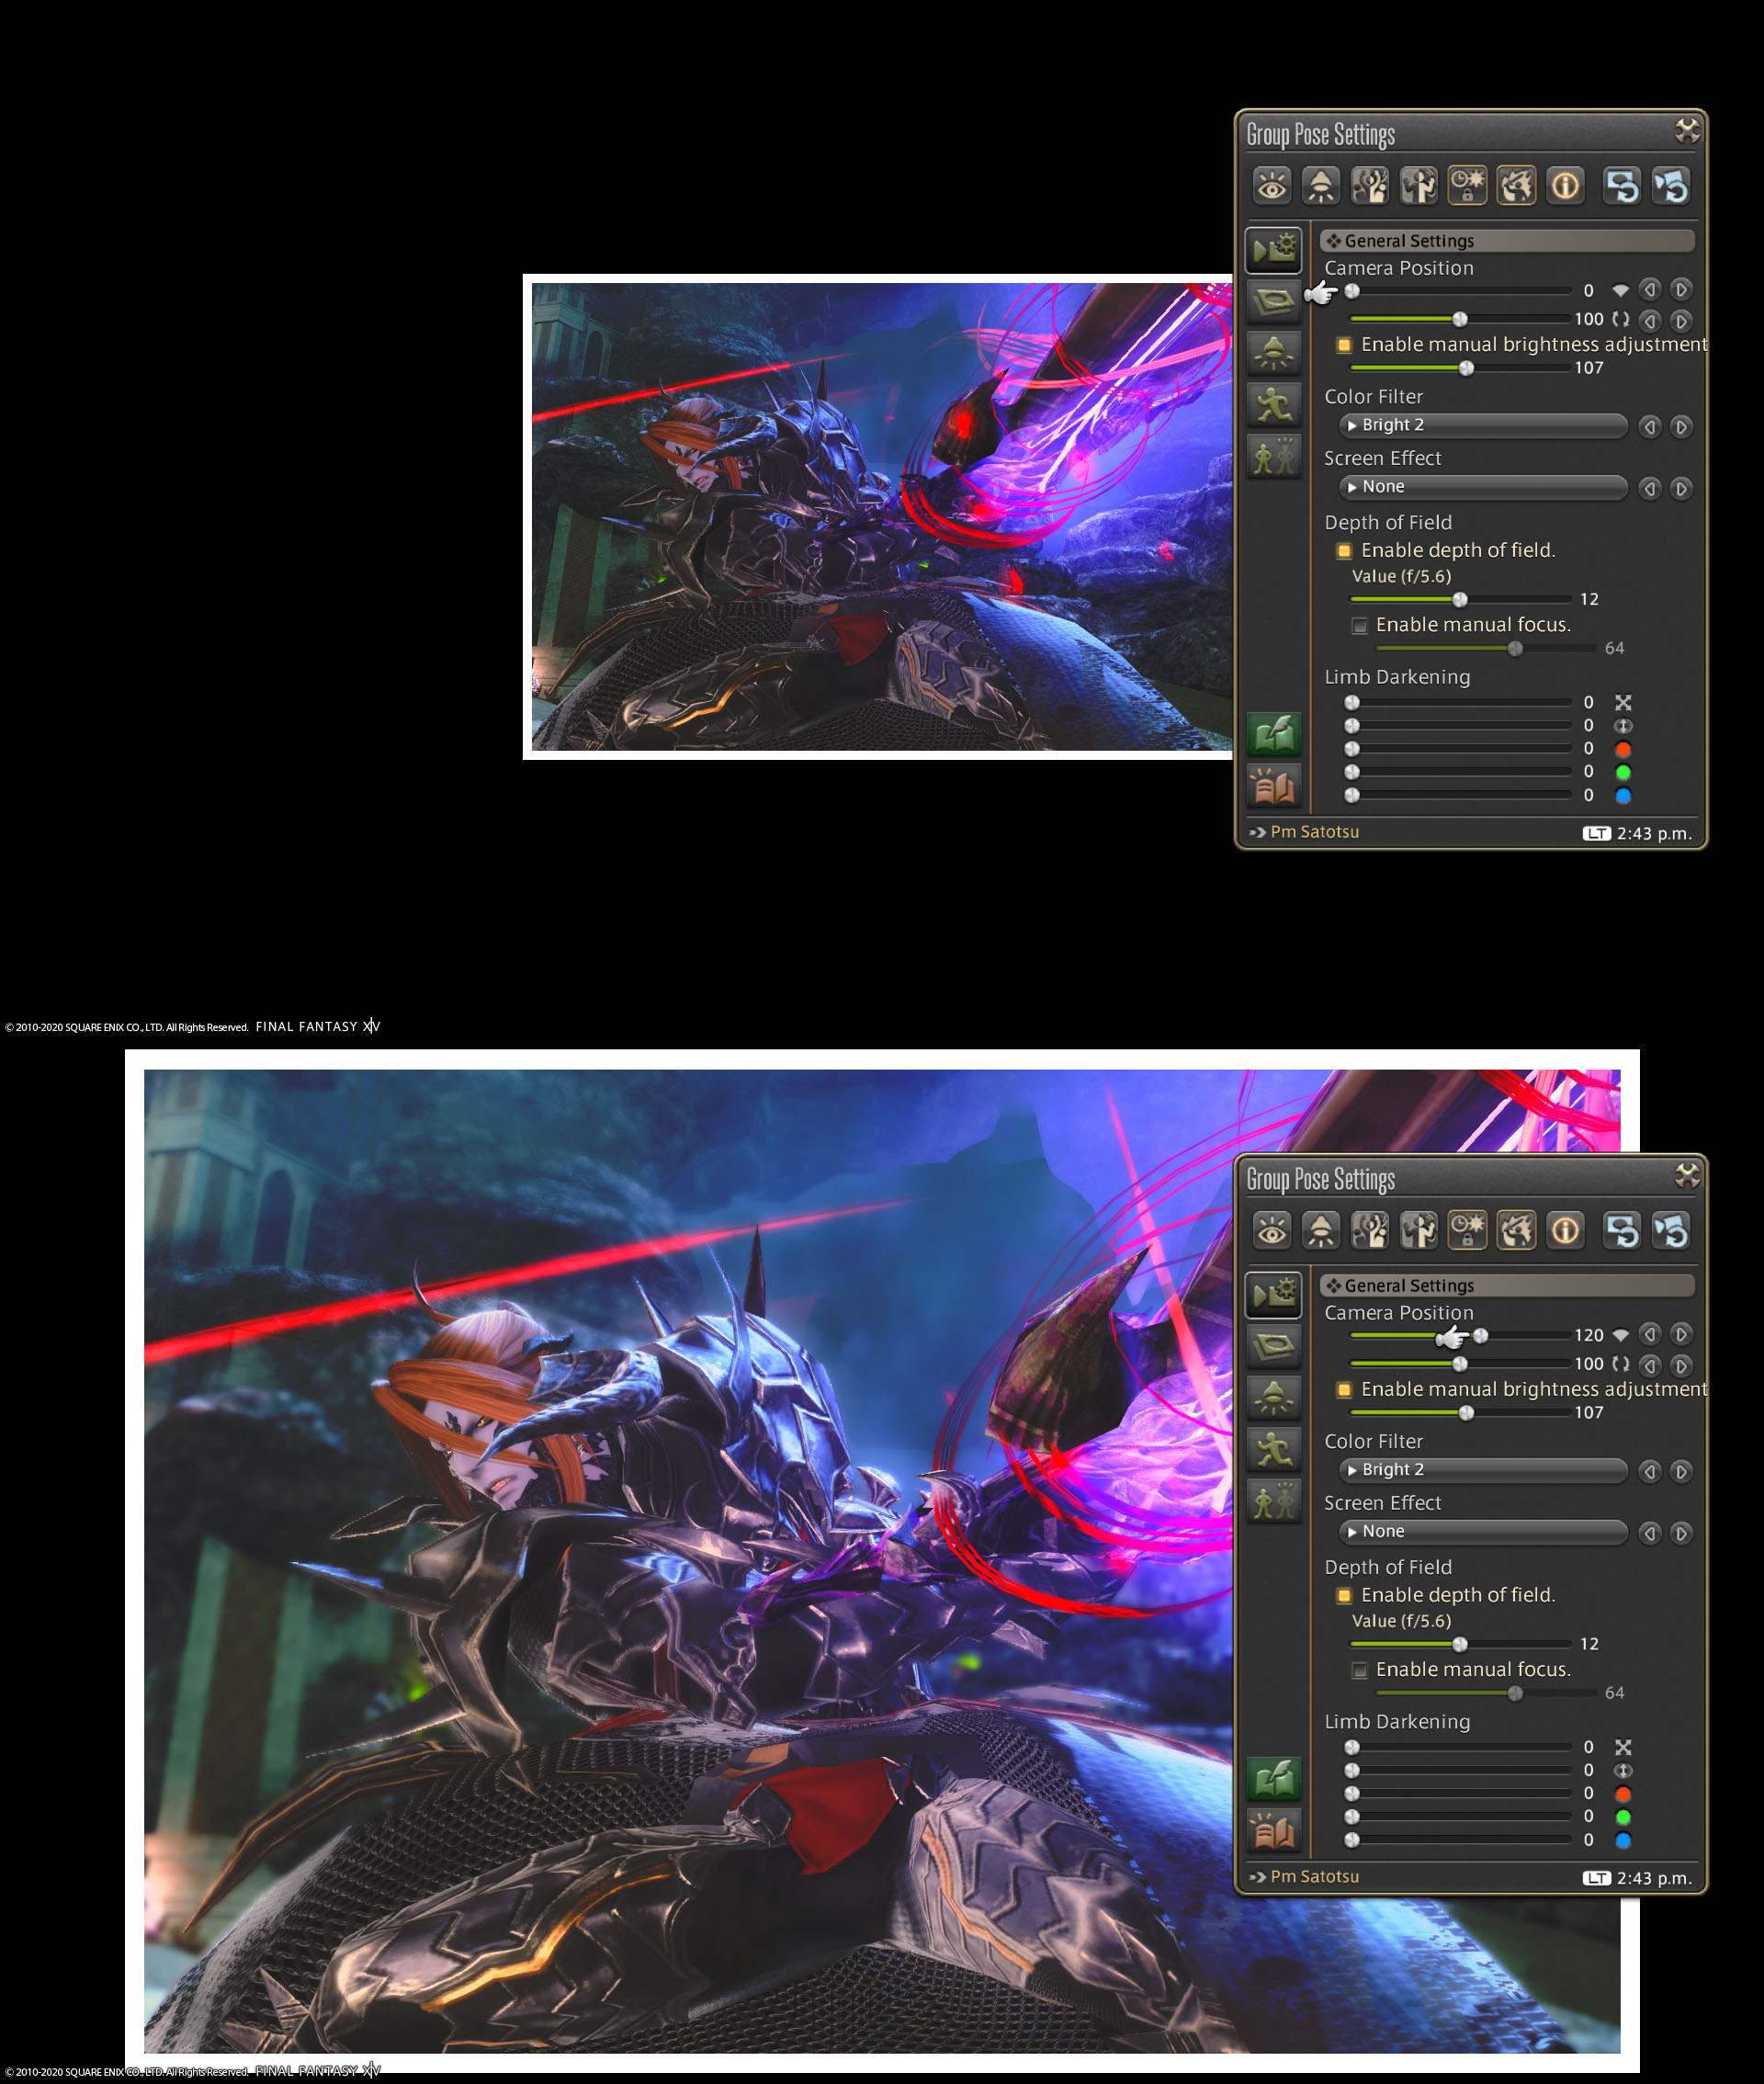Toggle the time and weather lock icon

click(1467, 185)
